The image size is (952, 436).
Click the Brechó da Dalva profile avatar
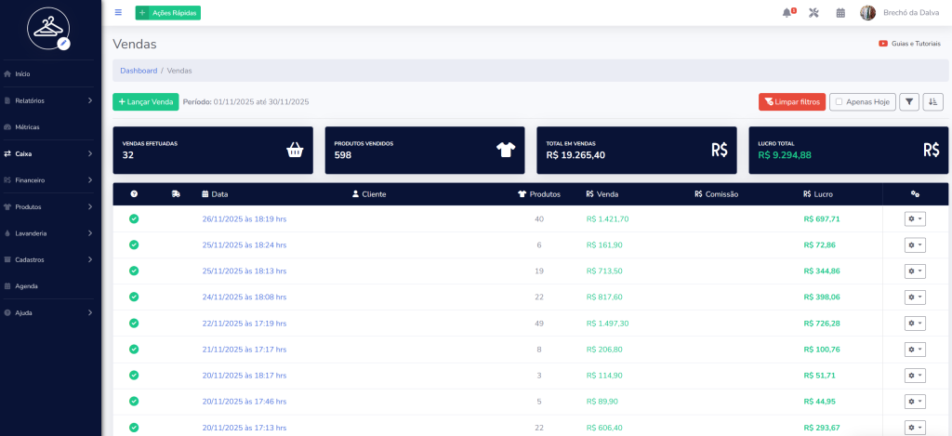tap(867, 13)
